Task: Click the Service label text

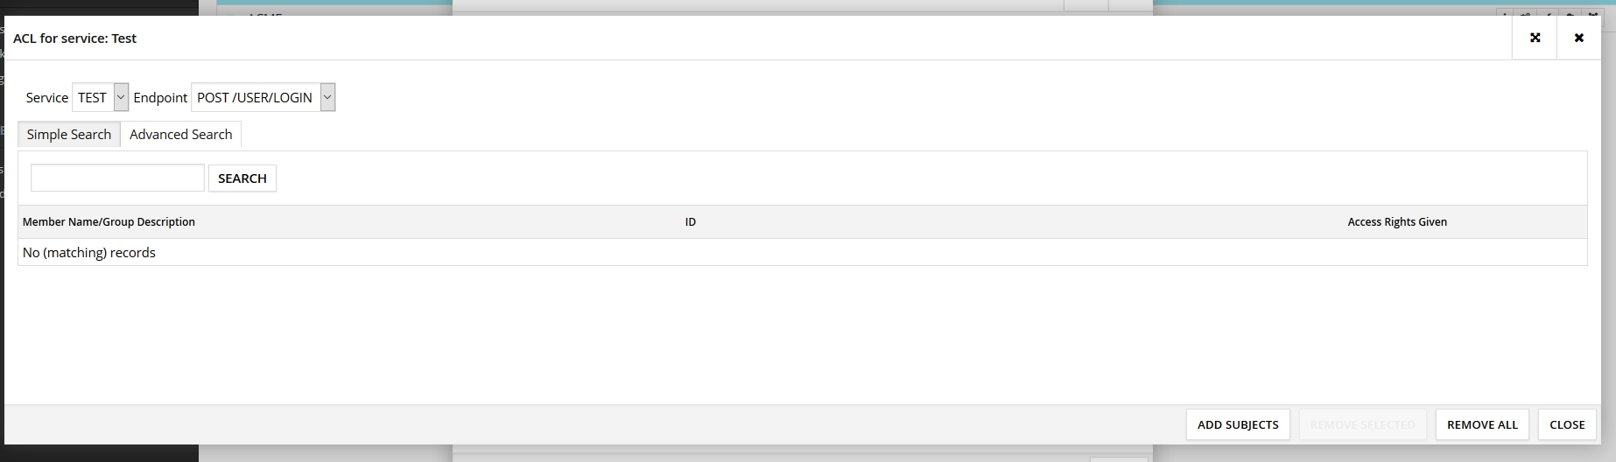Action: 47,97
